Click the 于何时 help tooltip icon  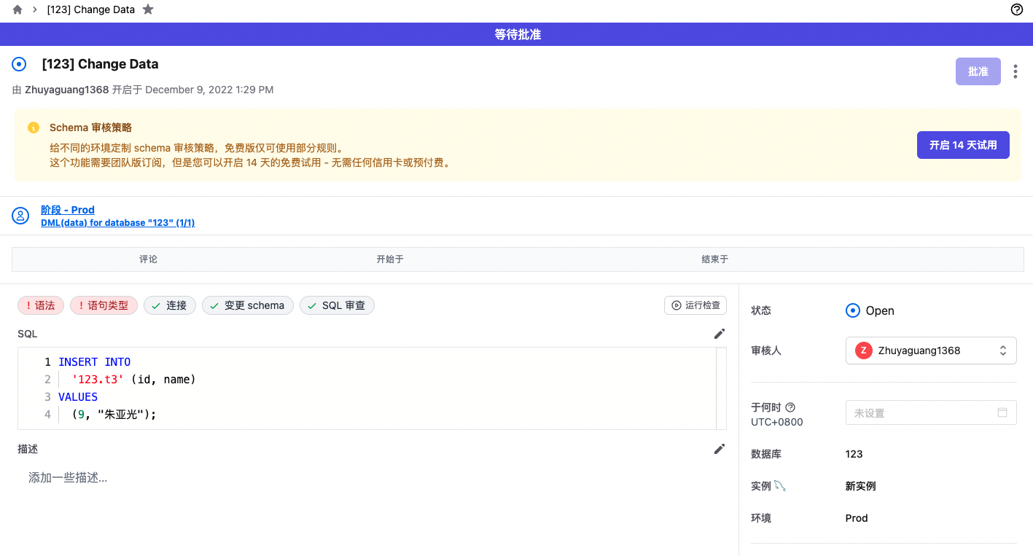790,407
